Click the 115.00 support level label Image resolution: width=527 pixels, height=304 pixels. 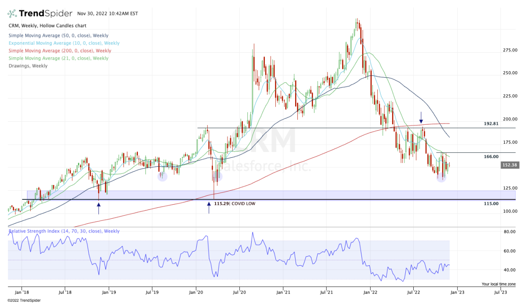click(x=491, y=203)
